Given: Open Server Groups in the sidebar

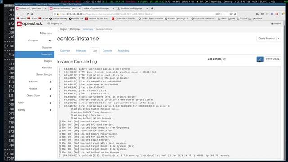Looking at the screenshot, I should (x=44, y=75).
